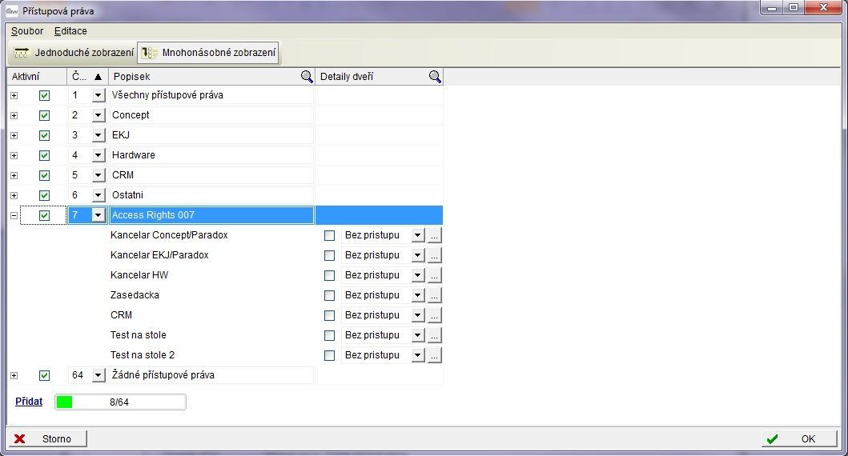Switch to Mnohonásobné zobrazení view

(209, 53)
